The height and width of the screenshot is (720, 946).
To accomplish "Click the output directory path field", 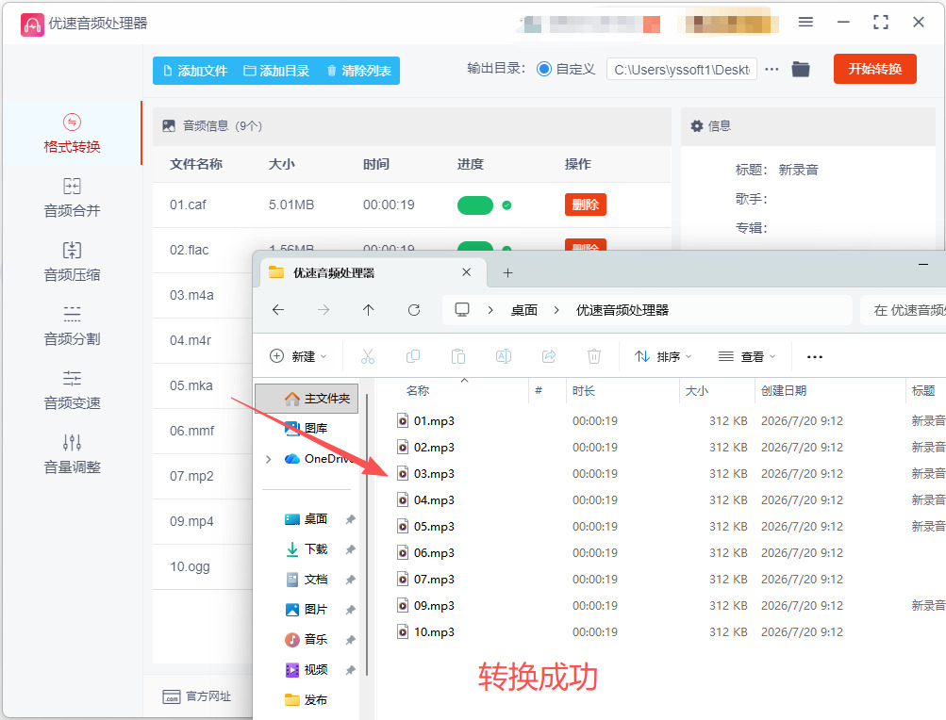I will 682,70.
